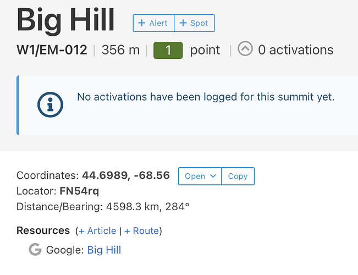358x275 pixels.
Task: Add a new Article resource link
Action: pos(97,230)
